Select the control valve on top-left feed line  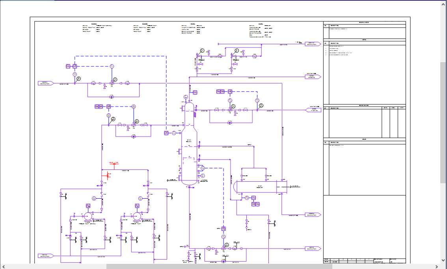pos(112,83)
